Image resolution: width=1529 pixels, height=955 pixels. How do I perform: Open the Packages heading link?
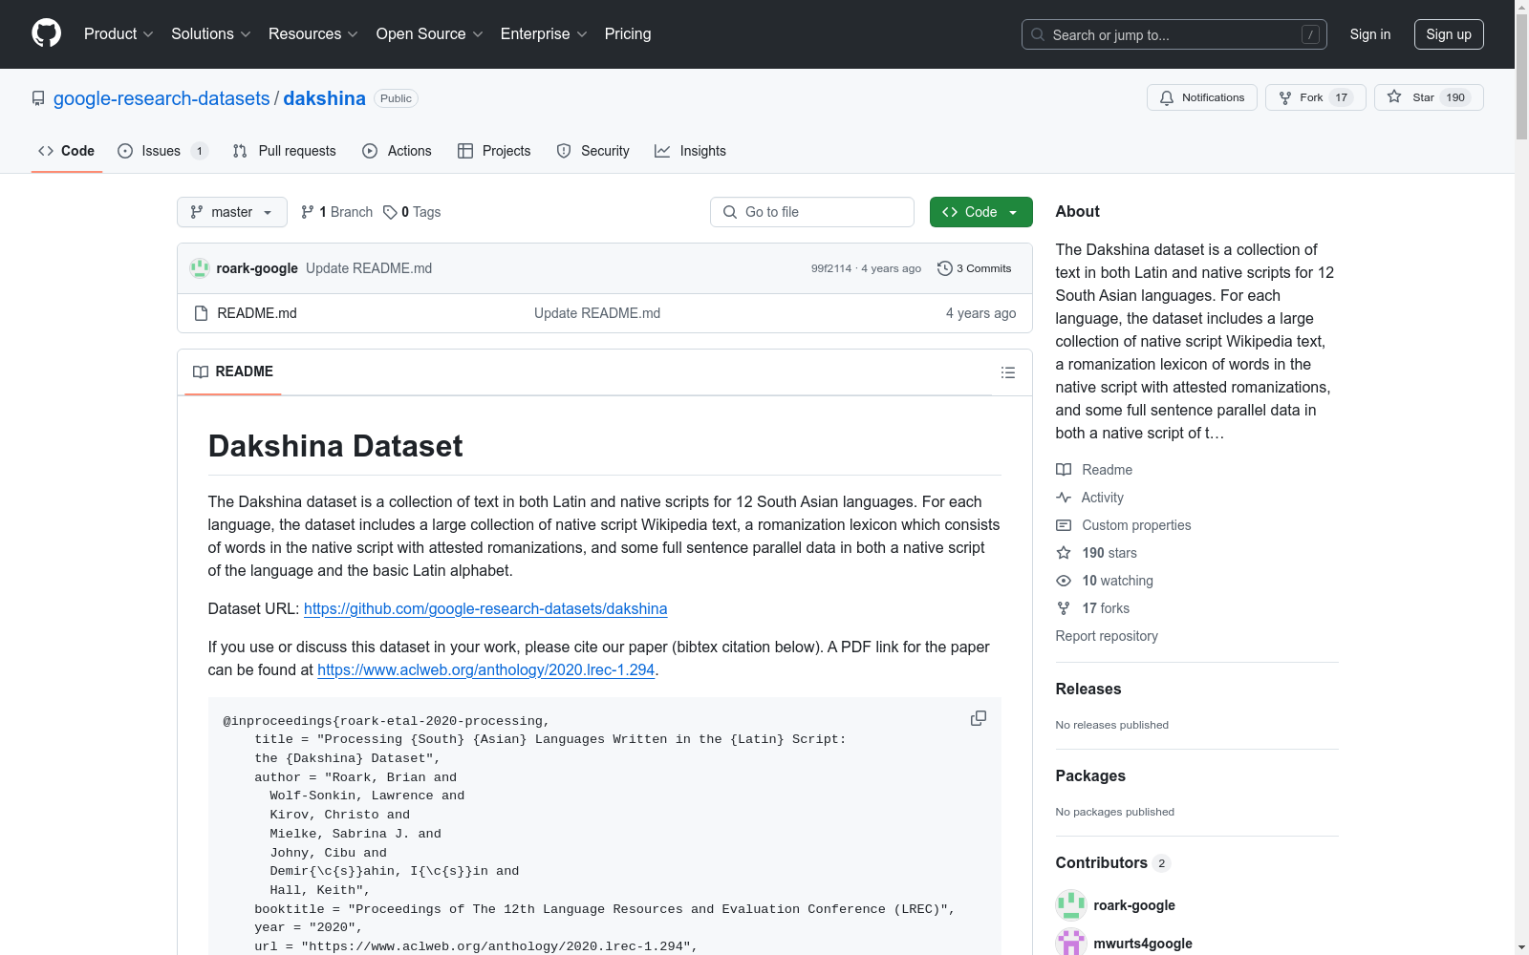[1090, 776]
